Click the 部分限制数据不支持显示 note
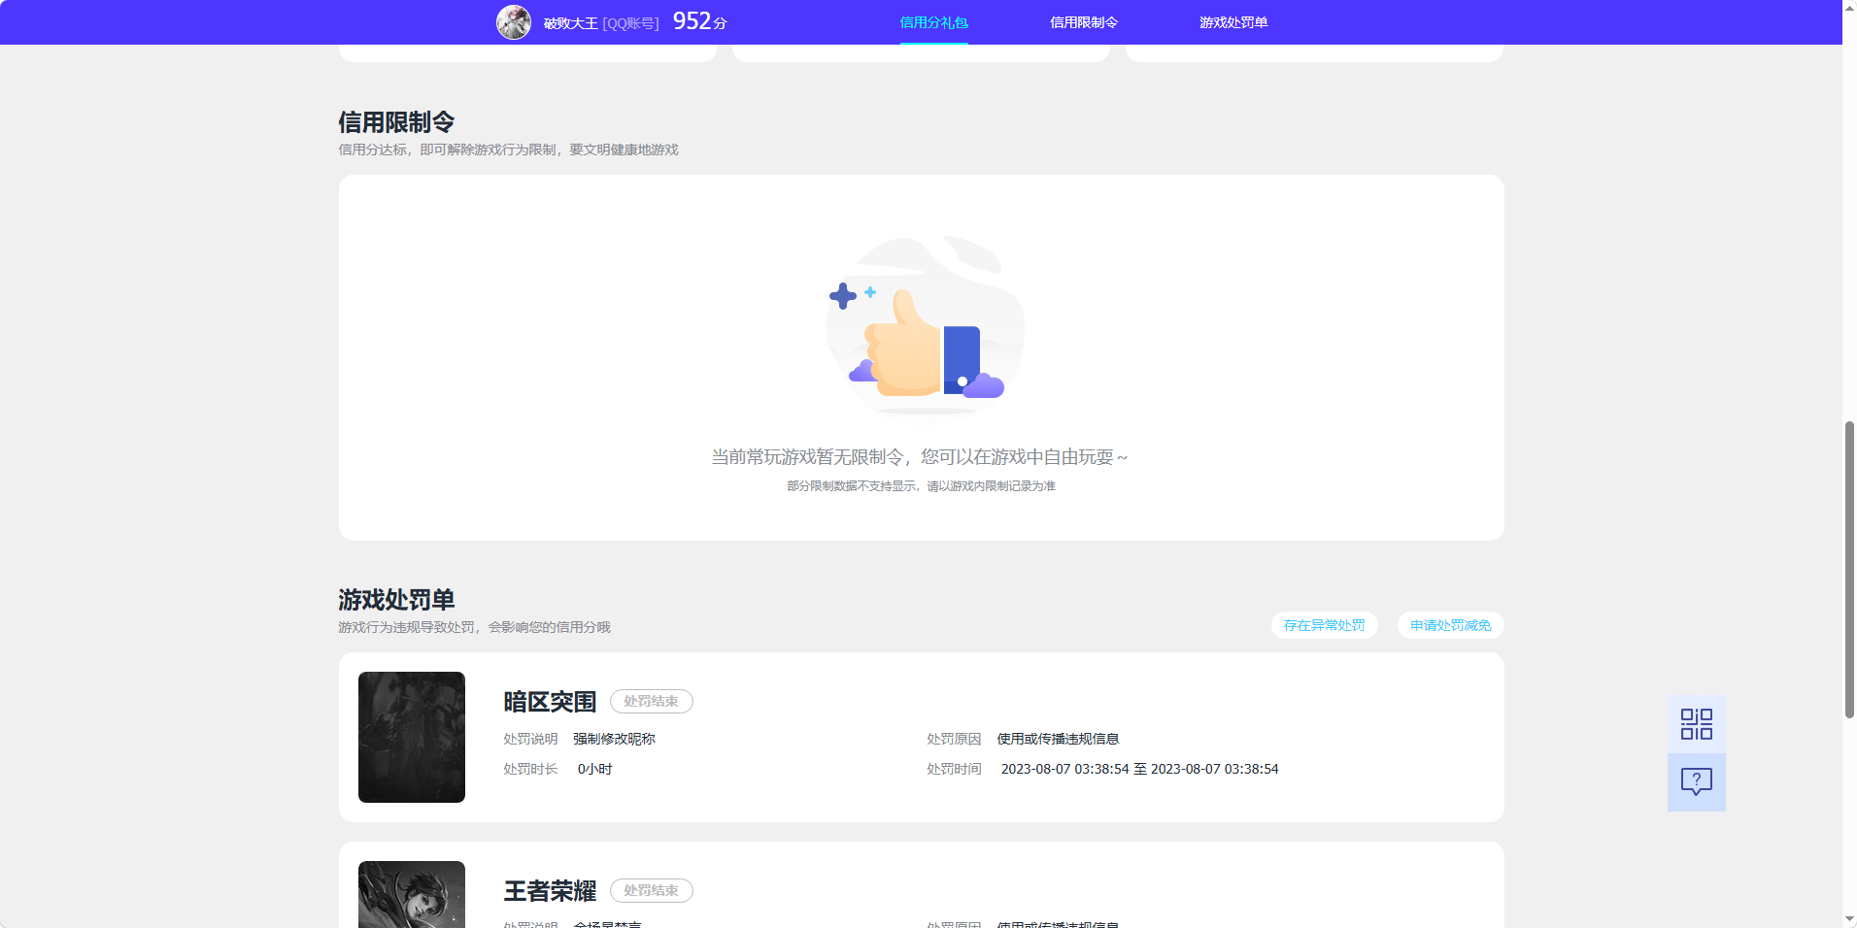Image resolution: width=1857 pixels, height=928 pixels. (921, 485)
